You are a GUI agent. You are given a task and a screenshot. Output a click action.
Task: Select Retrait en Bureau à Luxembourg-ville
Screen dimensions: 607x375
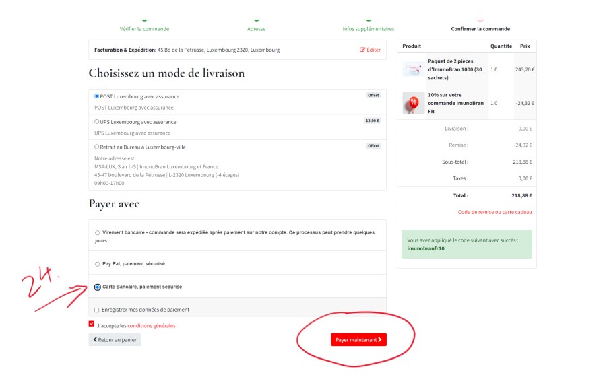(x=97, y=147)
